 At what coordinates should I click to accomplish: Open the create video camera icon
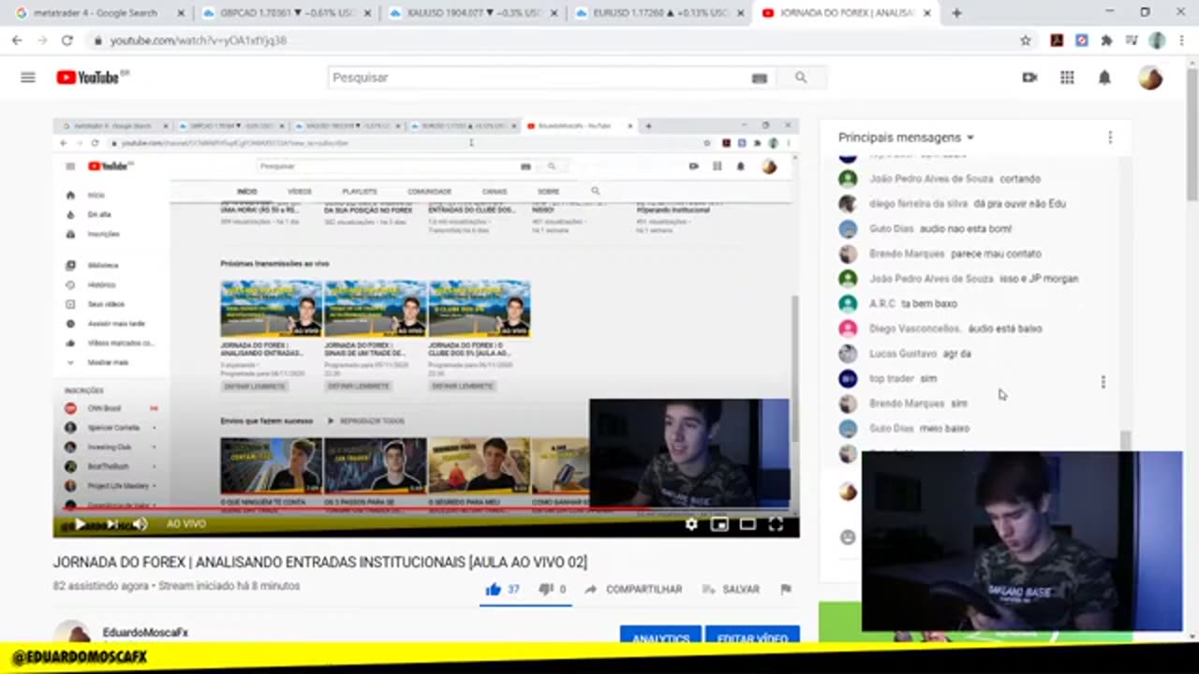point(1029,78)
